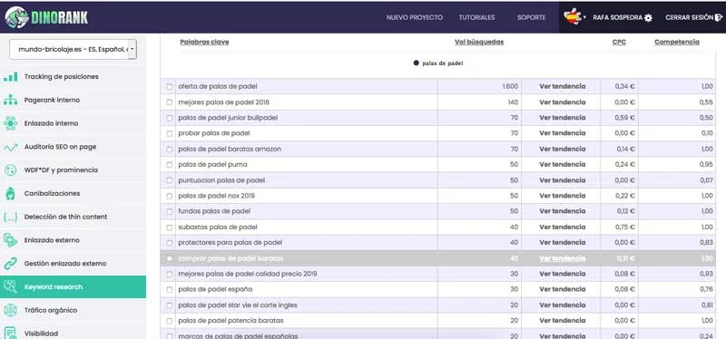Check the 'mejores palas de padel 2018' checkbox
The width and height of the screenshot is (726, 339).
pyautogui.click(x=170, y=102)
